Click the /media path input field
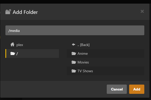 (75, 30)
